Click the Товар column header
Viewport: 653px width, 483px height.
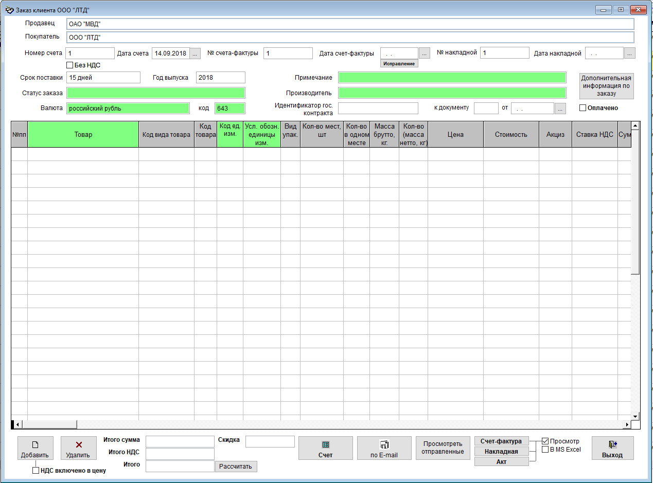(83, 135)
